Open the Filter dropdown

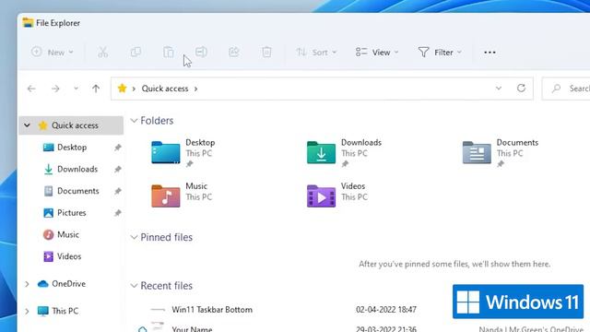pyautogui.click(x=440, y=52)
